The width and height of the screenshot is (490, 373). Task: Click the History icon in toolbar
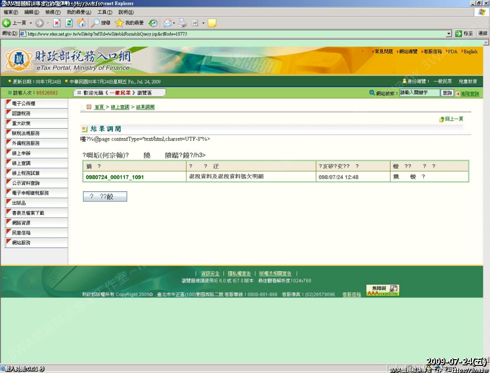(x=153, y=23)
